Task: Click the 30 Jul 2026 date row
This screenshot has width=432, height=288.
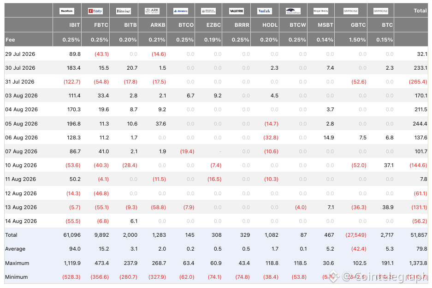Action: pos(216,68)
